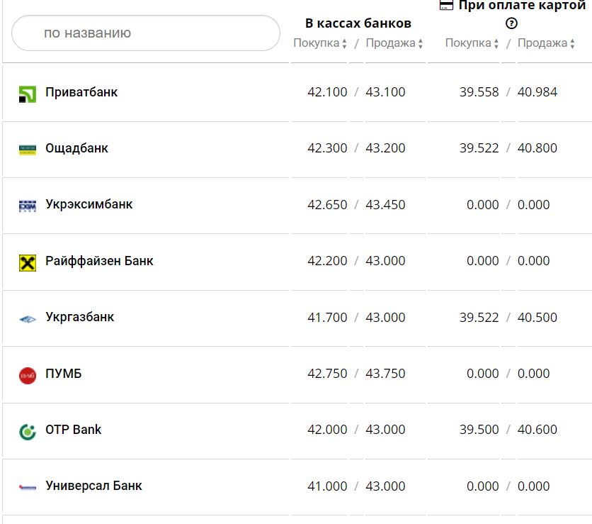Open the OTP Bank link

(x=73, y=430)
